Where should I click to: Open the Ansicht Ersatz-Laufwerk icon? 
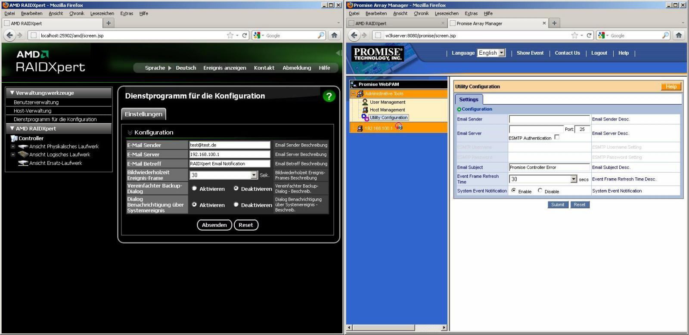point(23,163)
